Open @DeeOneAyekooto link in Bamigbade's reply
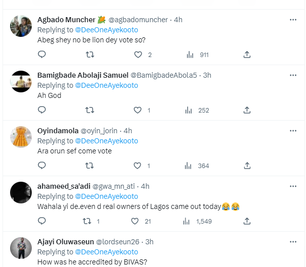The height and width of the screenshot is (267, 306). 106,85
